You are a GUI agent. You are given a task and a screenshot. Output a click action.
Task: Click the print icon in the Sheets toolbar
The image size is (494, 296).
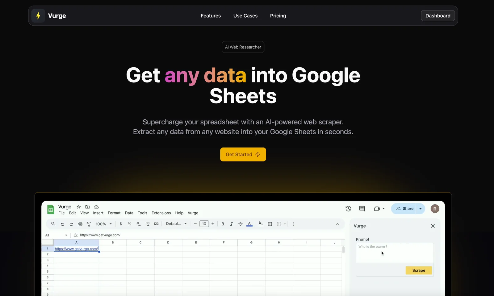point(80,224)
